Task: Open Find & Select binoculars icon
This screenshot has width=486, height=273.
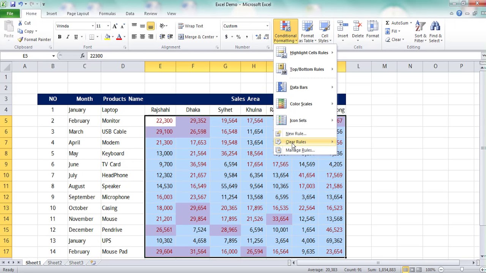Action: (x=435, y=26)
